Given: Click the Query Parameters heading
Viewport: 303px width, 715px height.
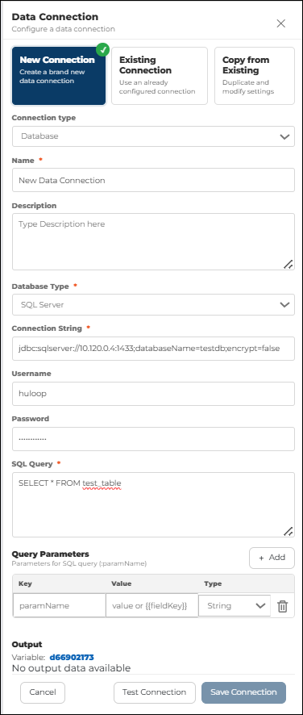Looking at the screenshot, I should click(51, 554).
